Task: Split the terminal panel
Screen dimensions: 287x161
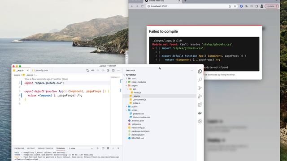Action: pyautogui.click(x=103, y=148)
